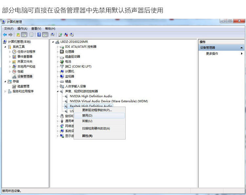Select 任务计划程序 in the left tree
This screenshot has width=246, height=195.
[26, 52]
